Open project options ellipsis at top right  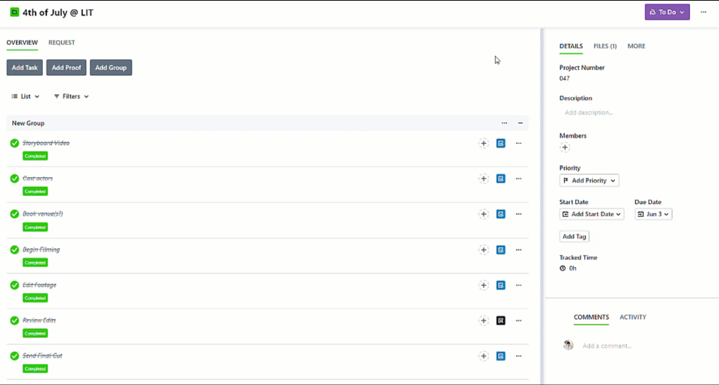click(704, 12)
